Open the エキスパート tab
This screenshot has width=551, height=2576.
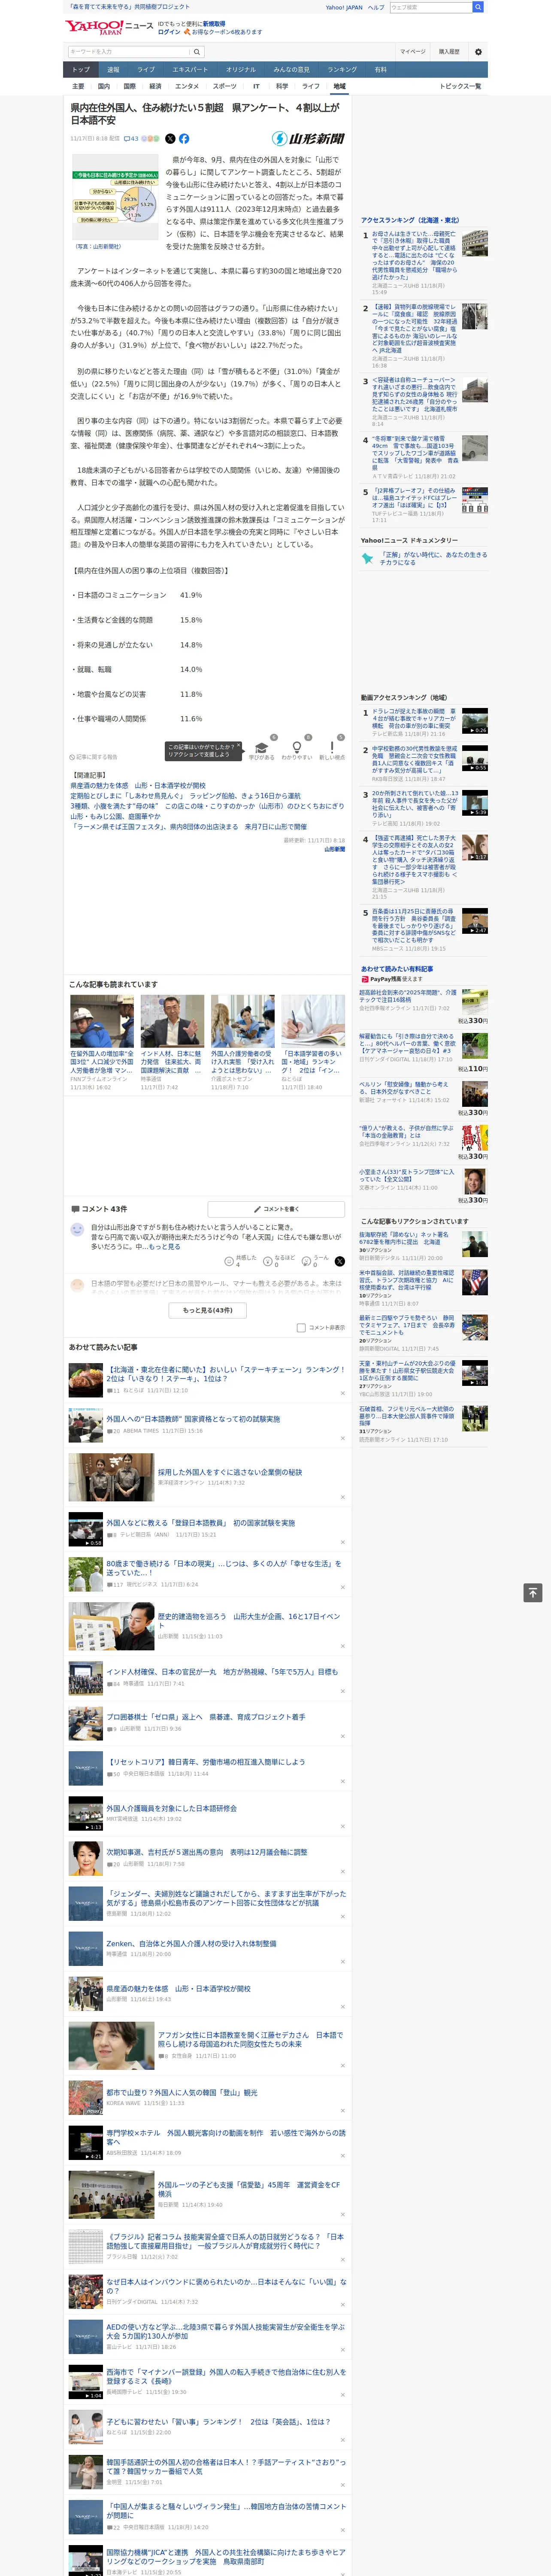[190, 70]
